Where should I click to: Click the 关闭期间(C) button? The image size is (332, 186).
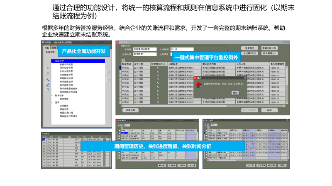point(249,53)
